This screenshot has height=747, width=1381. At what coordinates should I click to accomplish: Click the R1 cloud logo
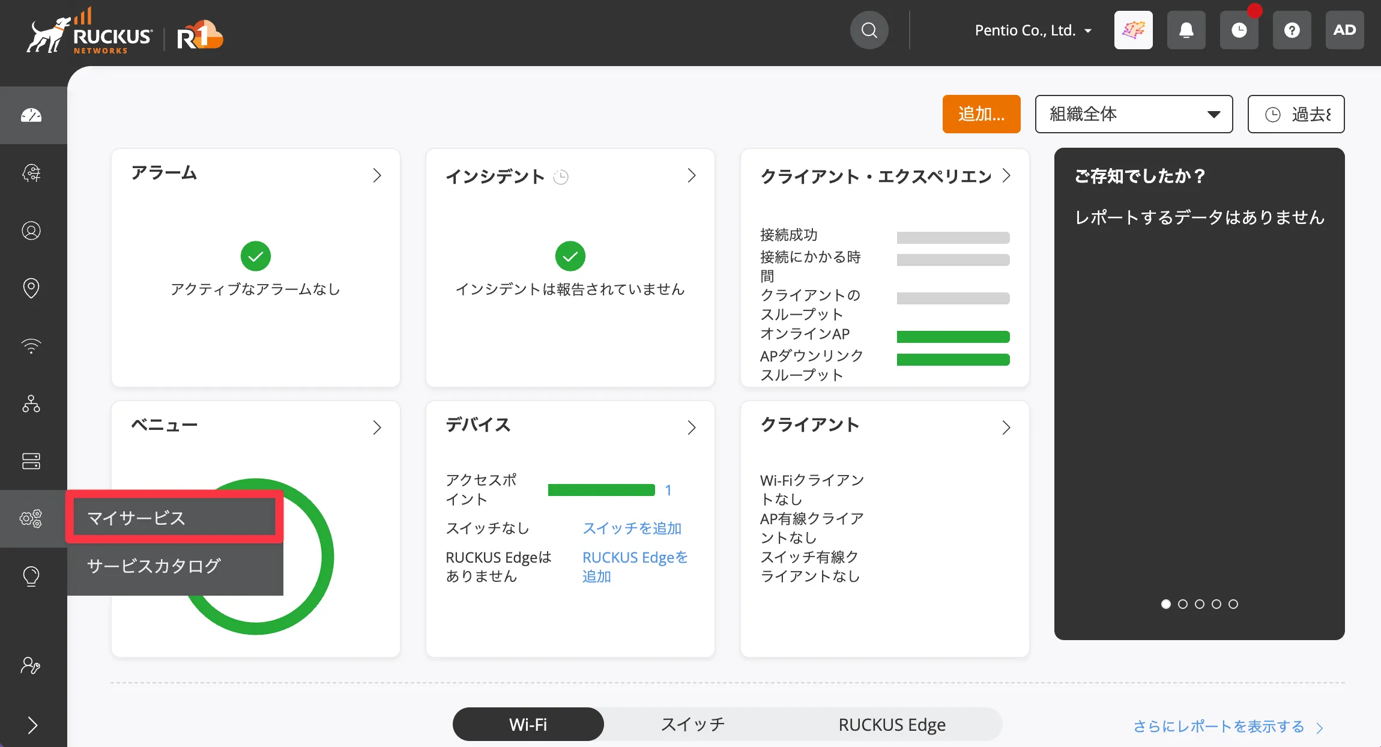(x=200, y=35)
